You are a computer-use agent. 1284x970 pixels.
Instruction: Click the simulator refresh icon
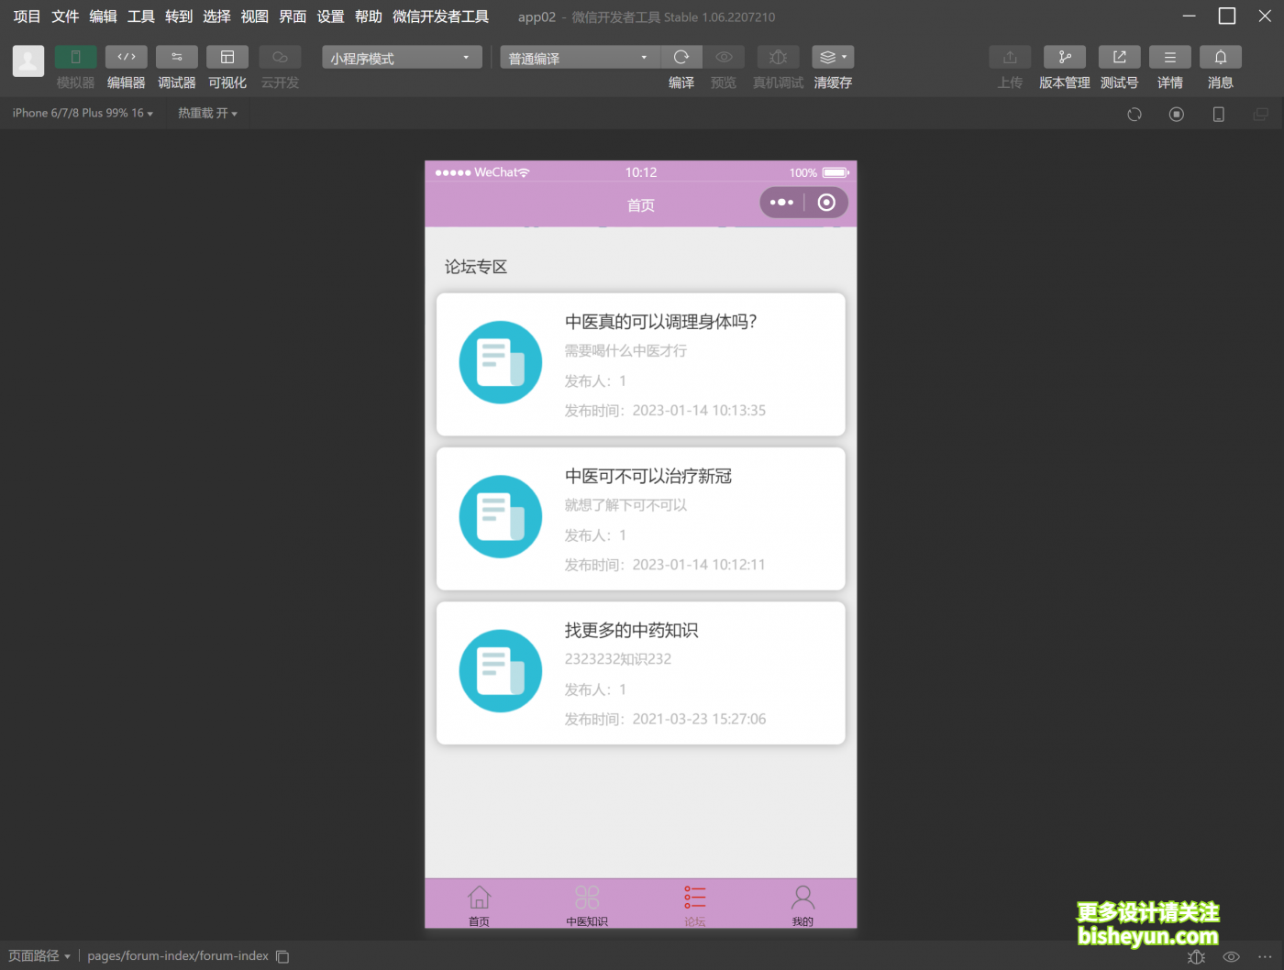point(1135,115)
